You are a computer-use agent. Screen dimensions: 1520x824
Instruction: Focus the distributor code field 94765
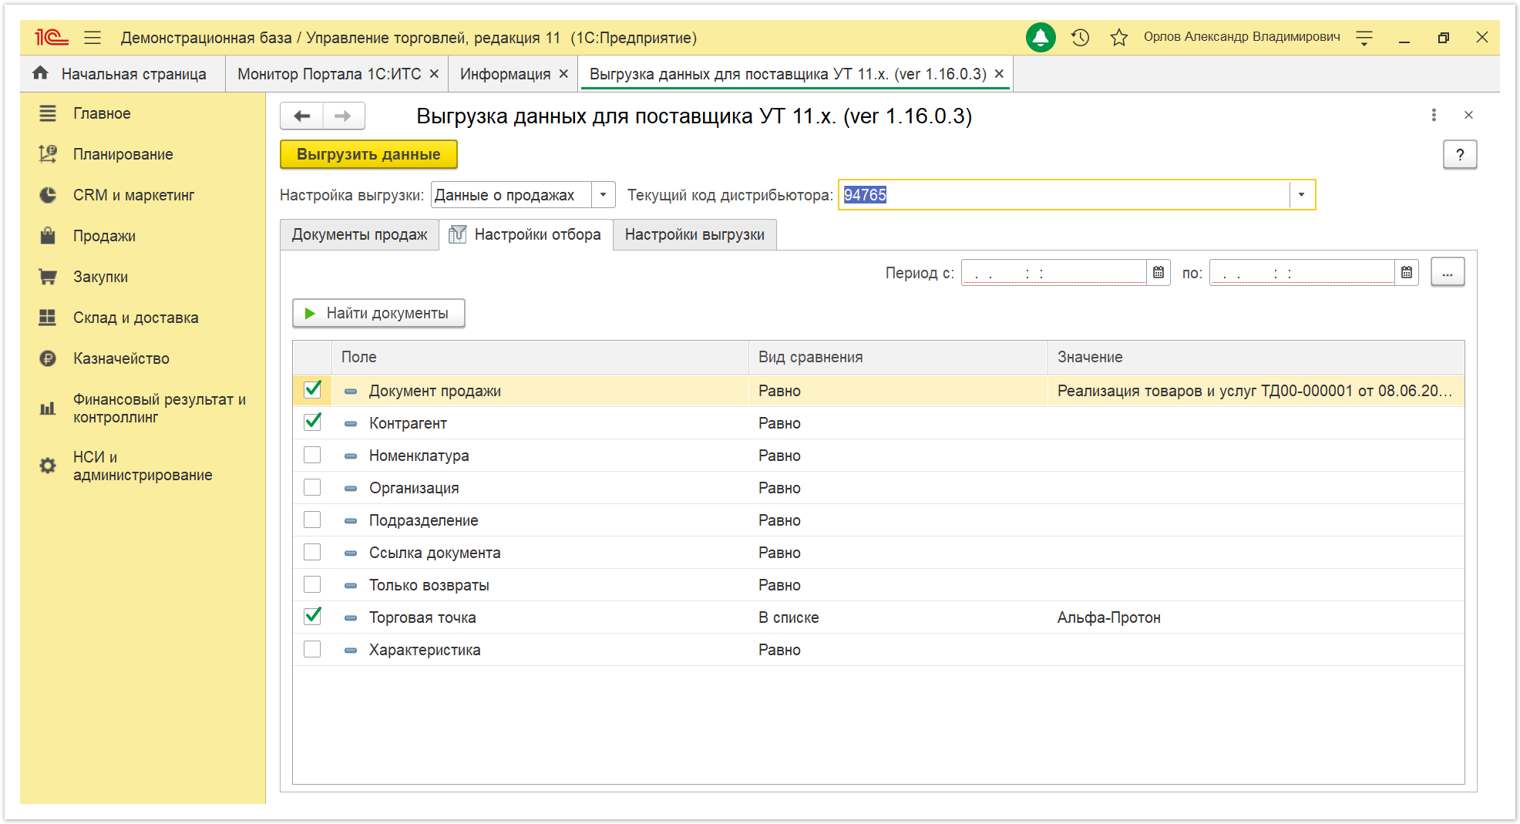click(1064, 195)
